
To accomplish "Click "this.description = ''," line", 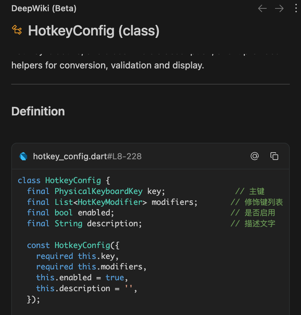I will [87, 288].
